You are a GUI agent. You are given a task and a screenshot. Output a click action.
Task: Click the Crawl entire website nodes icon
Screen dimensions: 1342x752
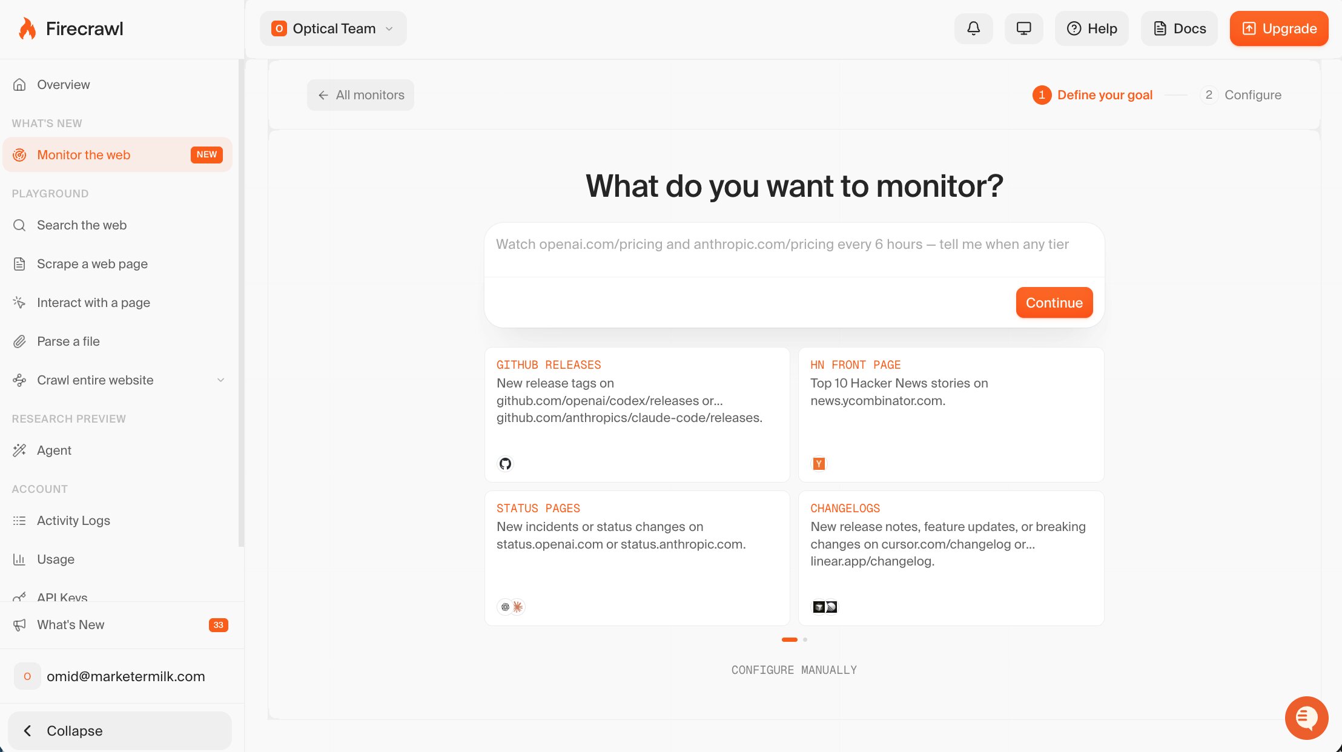pyautogui.click(x=19, y=380)
